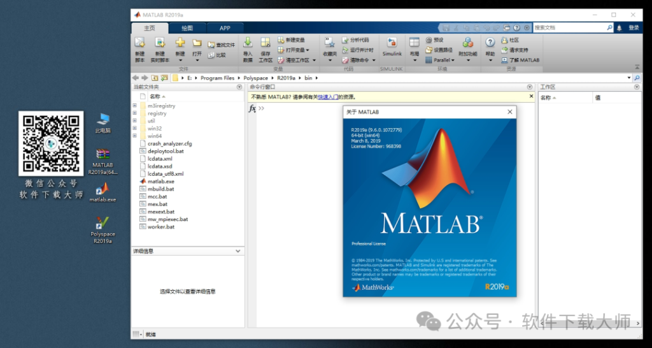The image size is (652, 348).
Task: Click the Back arrow in the address bar
Action: point(136,78)
